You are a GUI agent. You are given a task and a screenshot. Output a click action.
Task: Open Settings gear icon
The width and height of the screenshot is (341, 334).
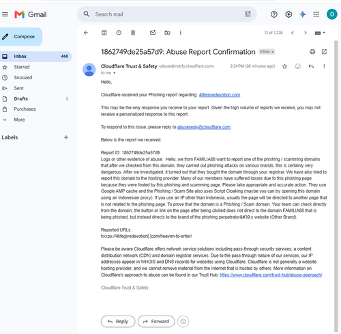point(288,14)
